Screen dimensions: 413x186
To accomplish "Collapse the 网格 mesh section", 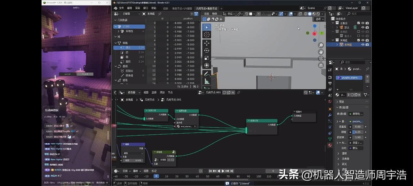I will [x=116, y=43].
